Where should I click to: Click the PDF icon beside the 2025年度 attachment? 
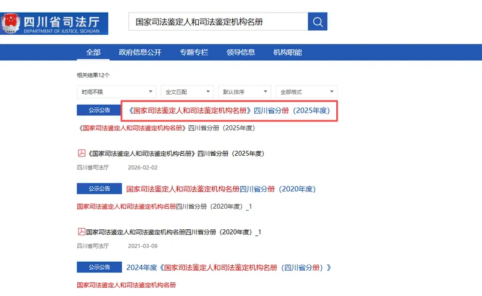81,153
